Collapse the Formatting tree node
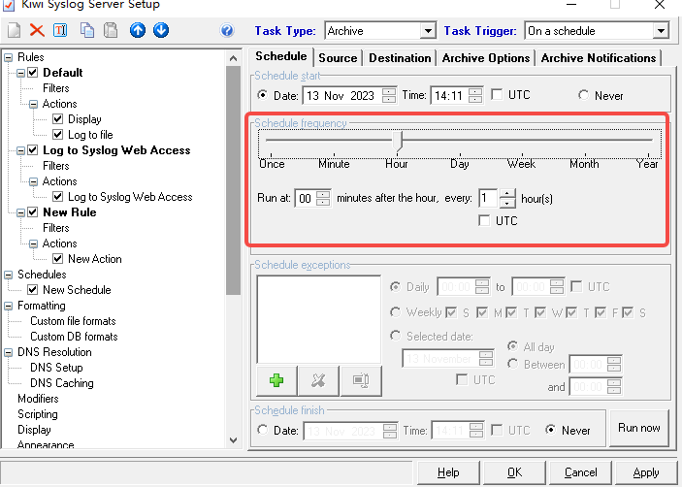682x487 pixels. click(x=9, y=307)
